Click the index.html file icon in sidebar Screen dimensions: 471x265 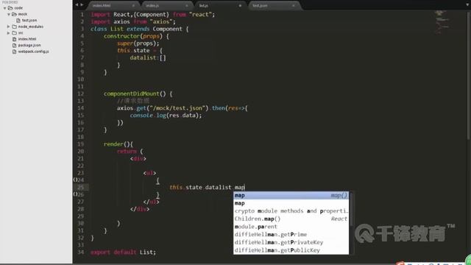15,39
